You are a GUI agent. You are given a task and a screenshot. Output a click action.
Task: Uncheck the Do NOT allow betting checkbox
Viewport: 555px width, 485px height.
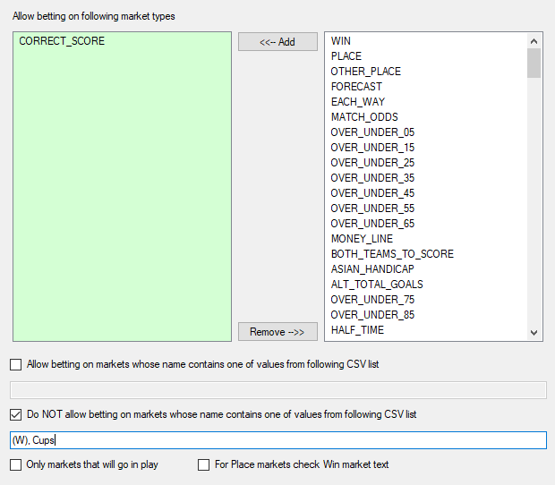(15, 414)
